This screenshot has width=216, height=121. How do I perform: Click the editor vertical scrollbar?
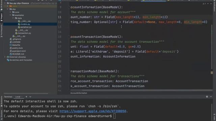[212, 47]
